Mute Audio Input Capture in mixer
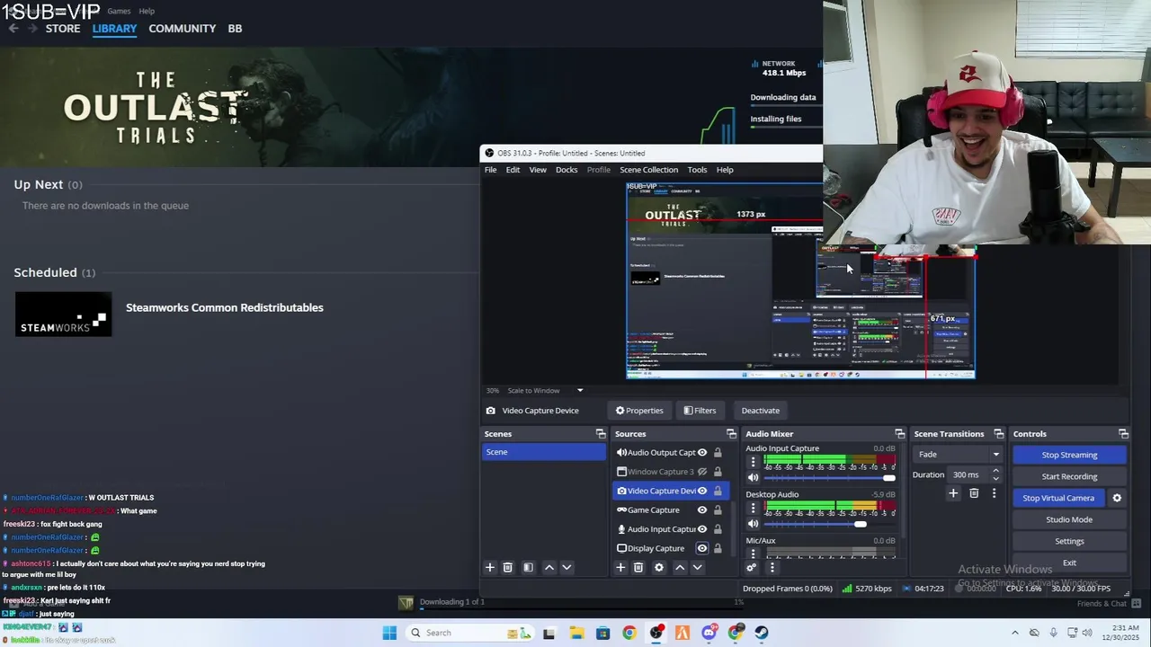1151x647 pixels. pos(754,477)
